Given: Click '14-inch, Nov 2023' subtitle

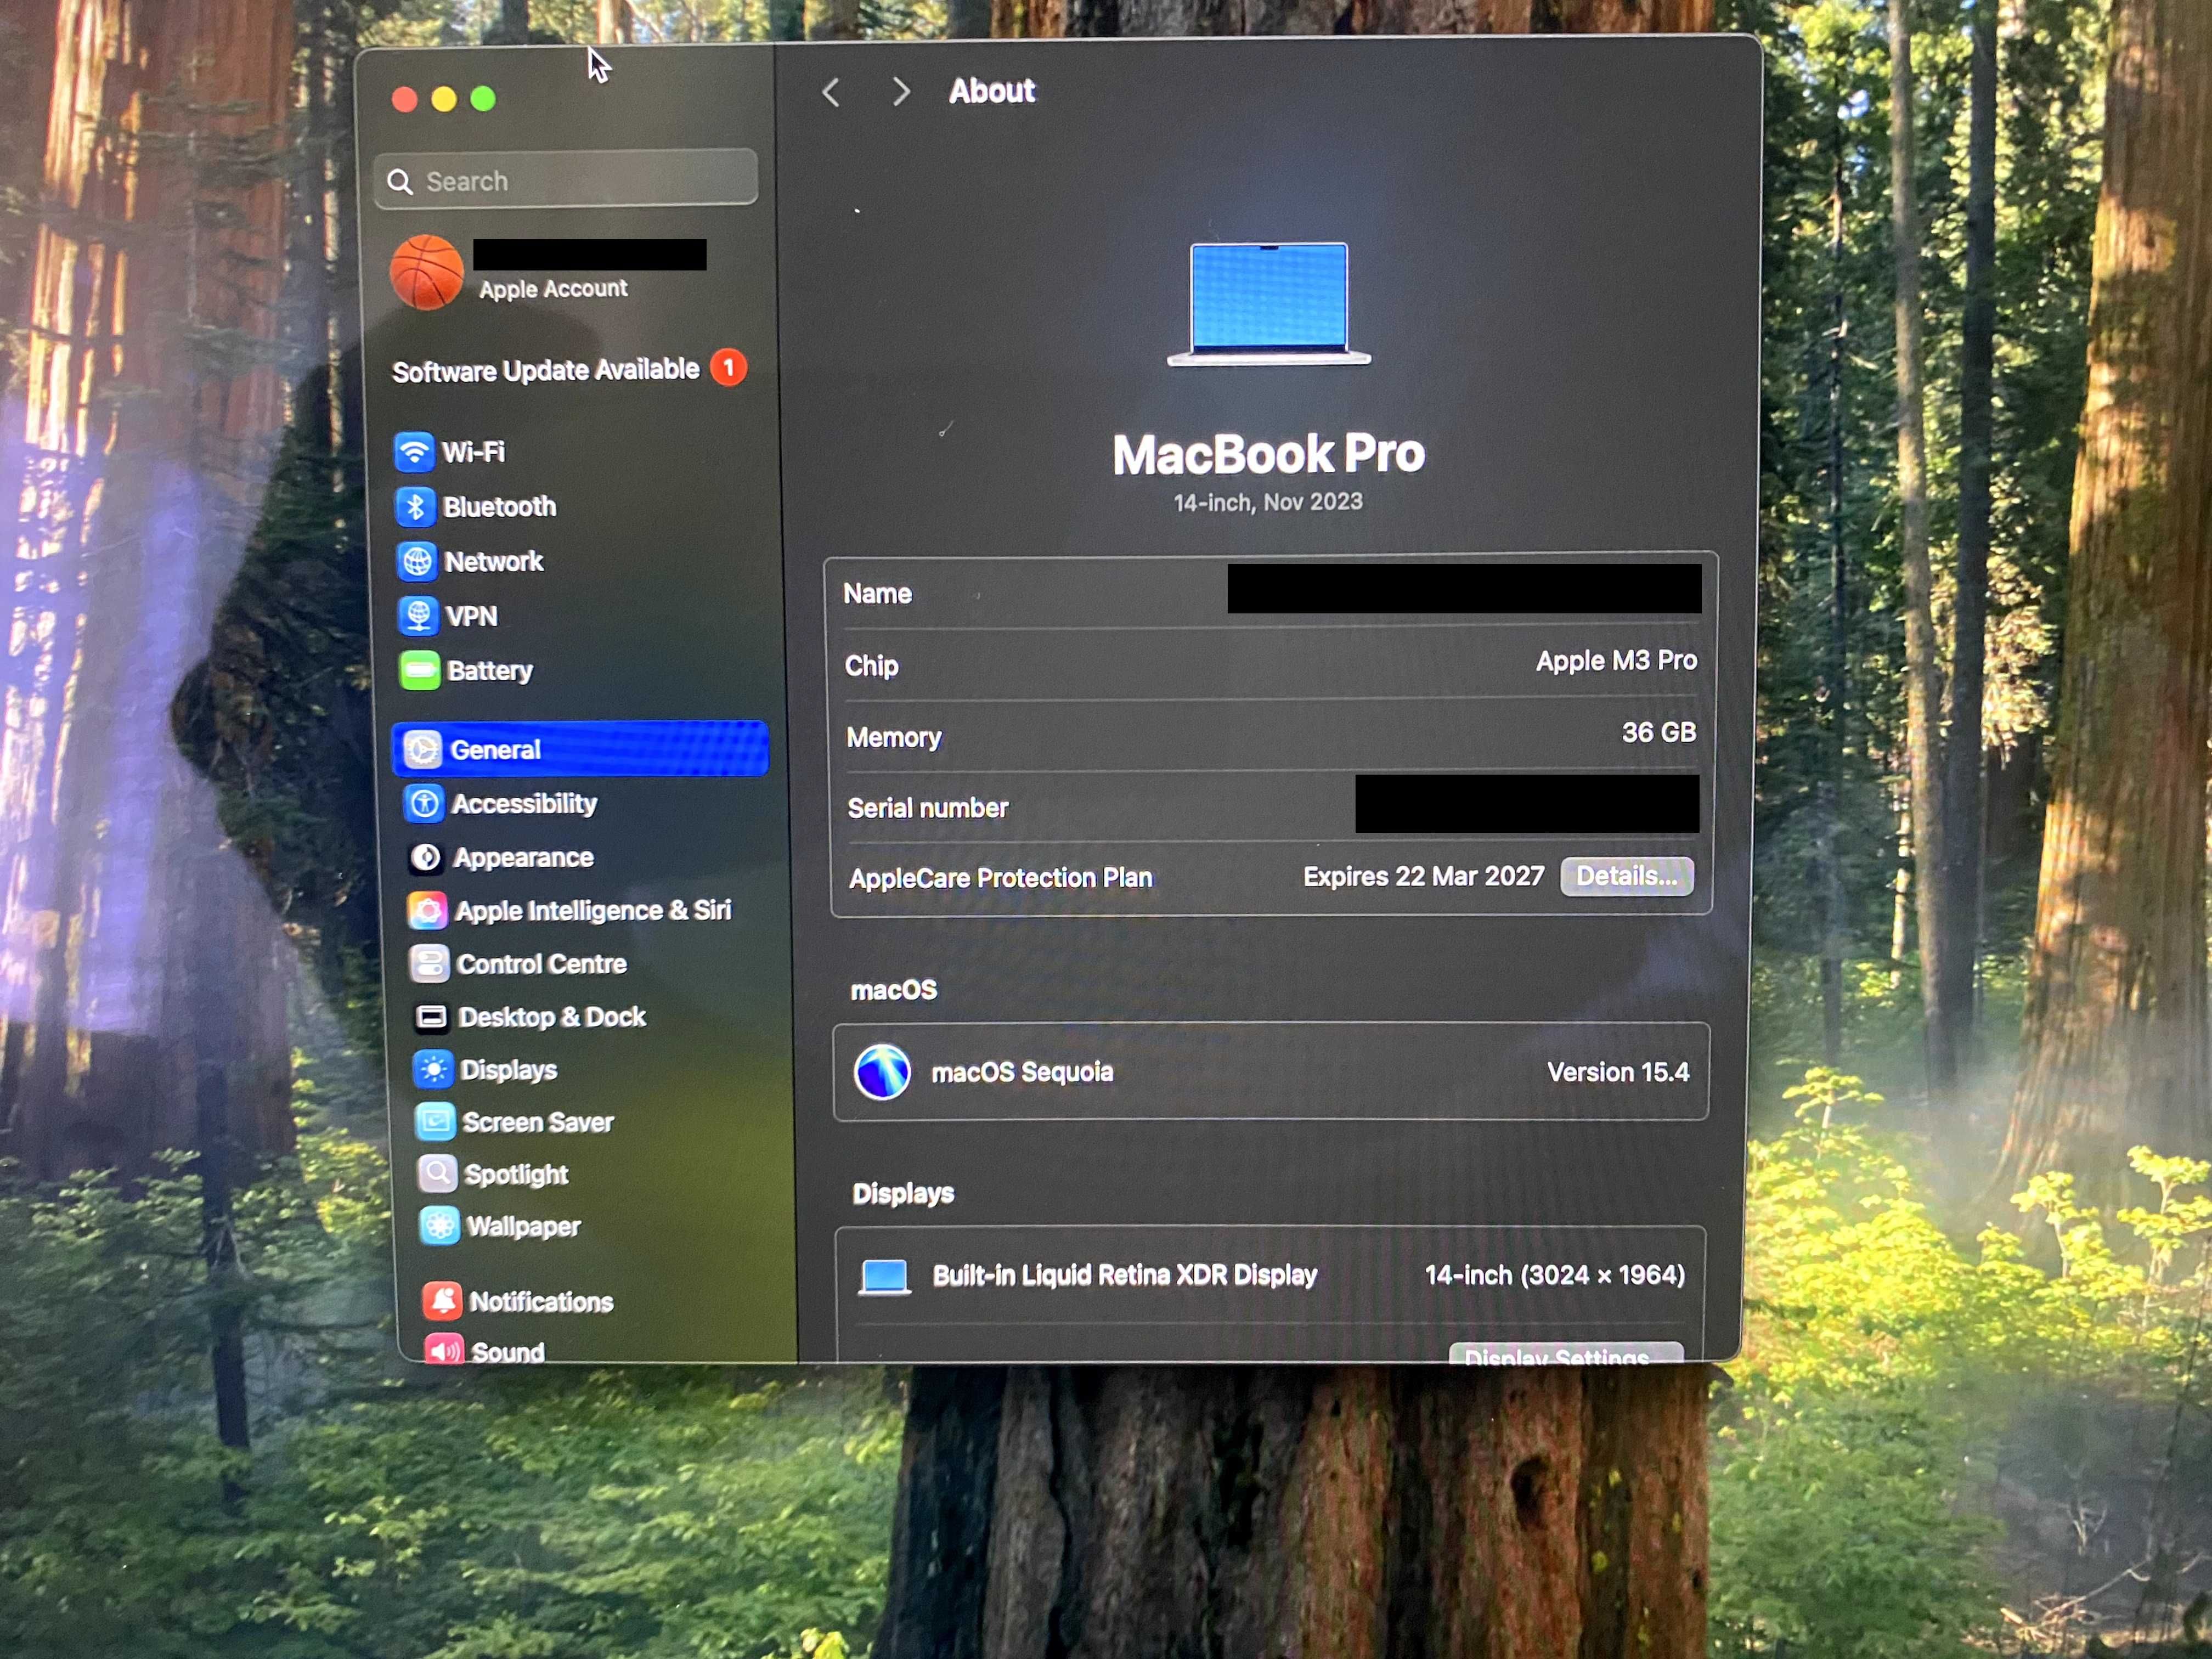Looking at the screenshot, I should point(1268,502).
